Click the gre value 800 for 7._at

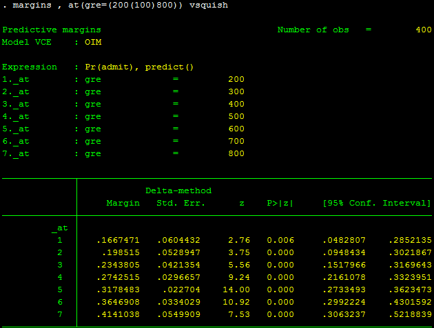(236, 153)
